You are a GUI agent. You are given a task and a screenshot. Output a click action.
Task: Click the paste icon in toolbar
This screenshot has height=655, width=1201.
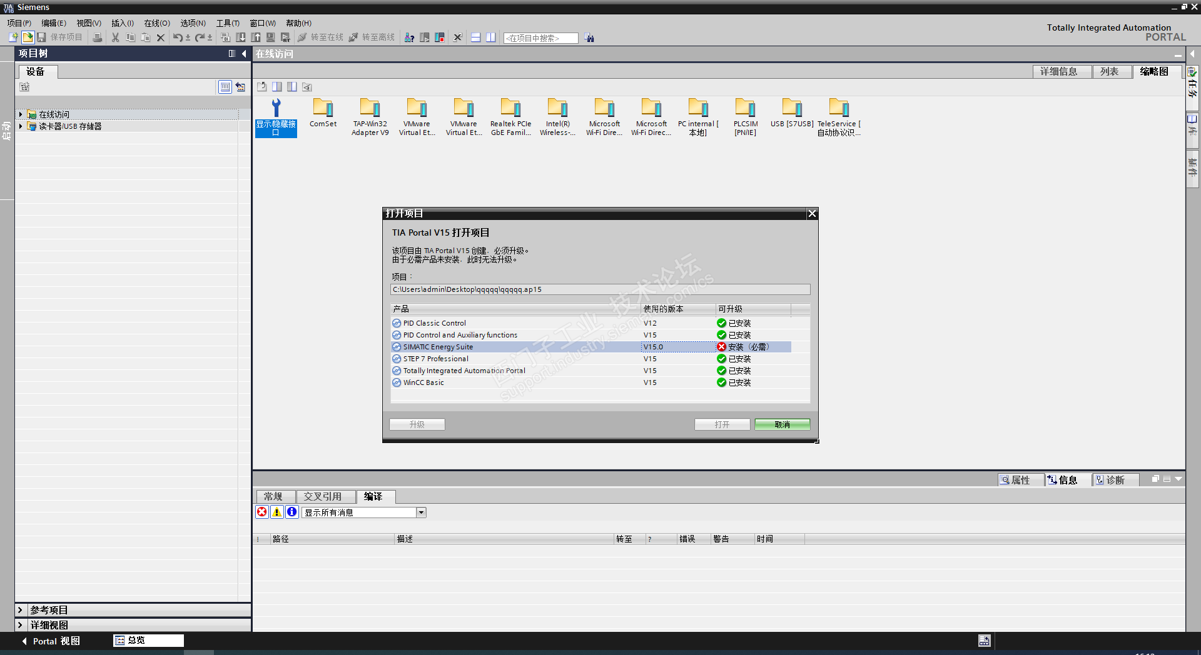(x=145, y=37)
